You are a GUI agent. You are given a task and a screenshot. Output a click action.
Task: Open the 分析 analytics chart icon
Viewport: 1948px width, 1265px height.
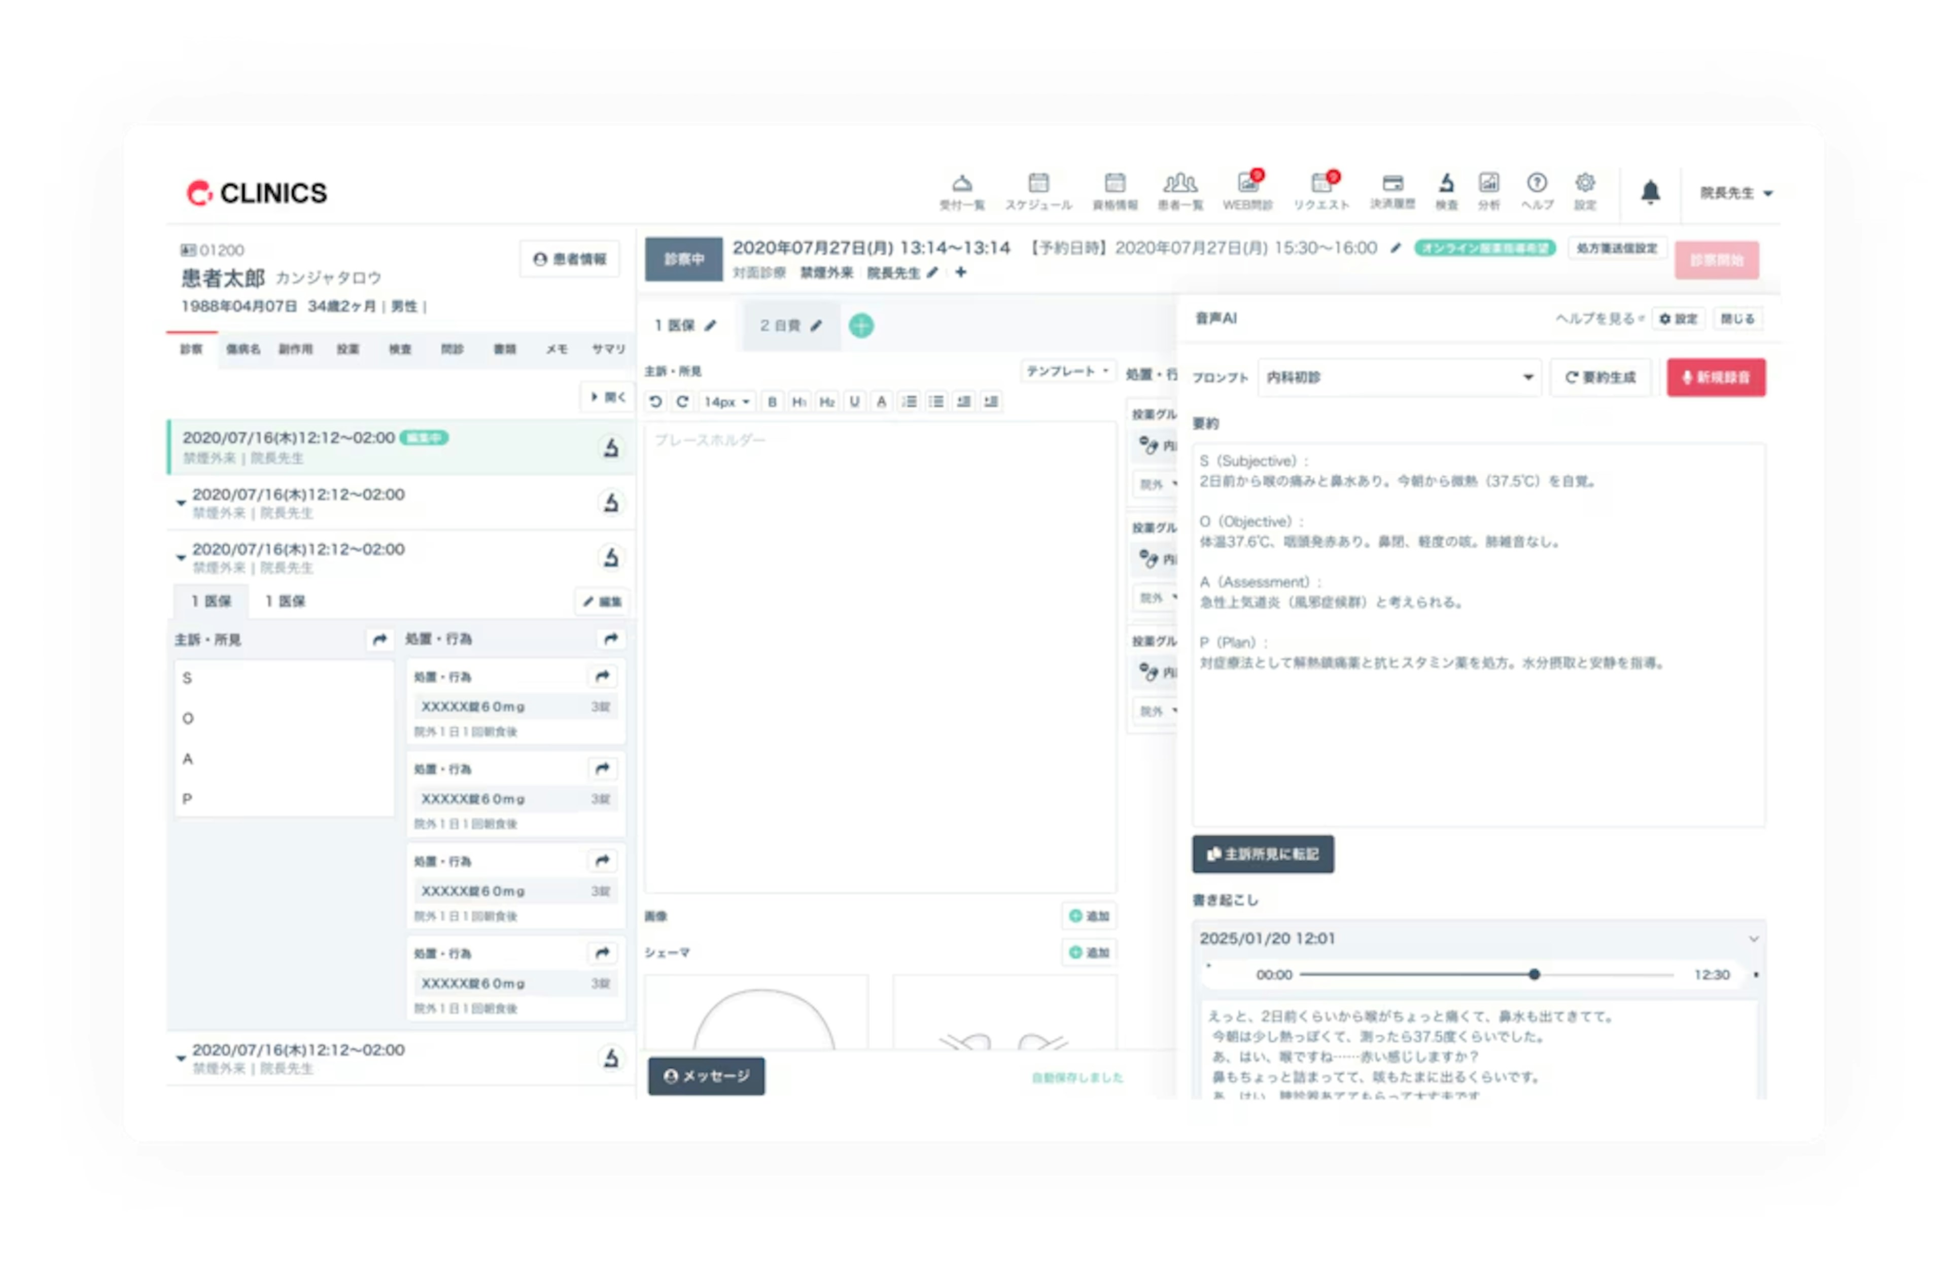pyautogui.click(x=1488, y=183)
